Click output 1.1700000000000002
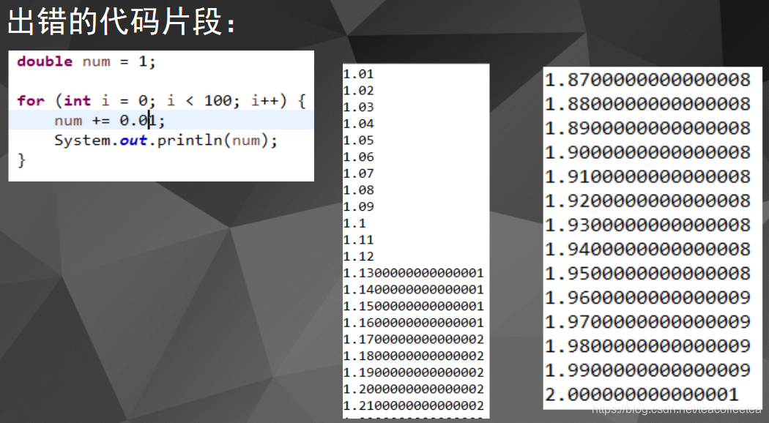The width and height of the screenshot is (769, 423). [414, 339]
